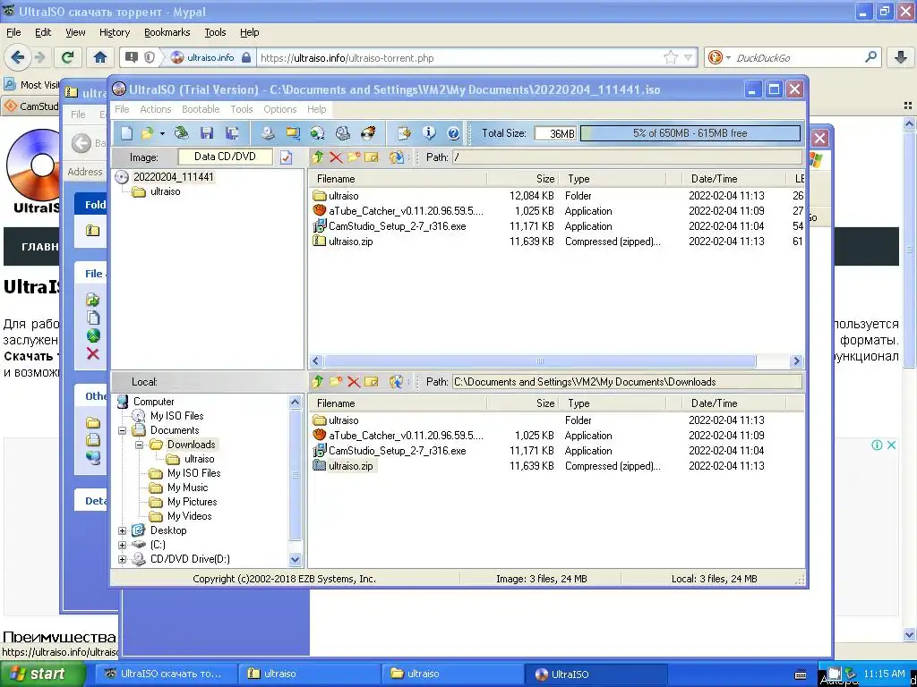Click add-to-image icon in local toolbar

coord(397,382)
